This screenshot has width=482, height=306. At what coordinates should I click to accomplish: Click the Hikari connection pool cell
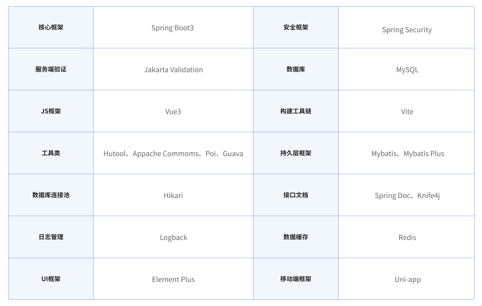(x=173, y=195)
